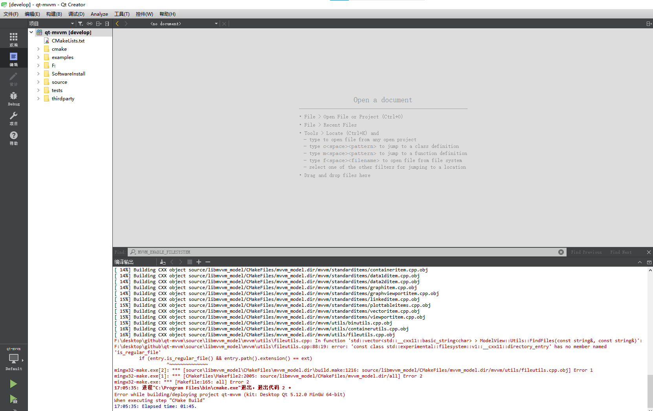Screen dimensions: 653x411
Task: Expand the SoftwareInstall folder
Action: click(38, 74)
